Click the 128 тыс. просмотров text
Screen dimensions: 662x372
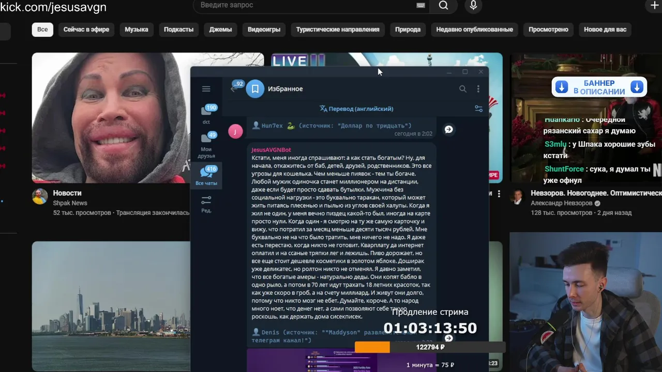point(561,213)
